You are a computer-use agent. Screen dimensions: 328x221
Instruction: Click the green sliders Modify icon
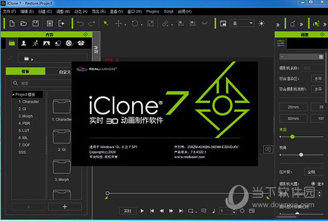tap(280, 43)
